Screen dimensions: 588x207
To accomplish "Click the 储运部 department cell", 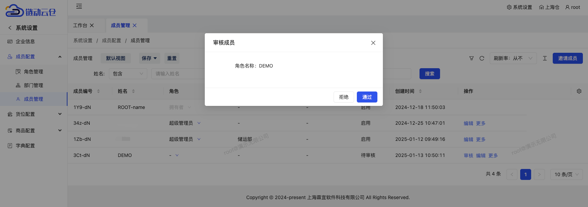I will 245,139.
